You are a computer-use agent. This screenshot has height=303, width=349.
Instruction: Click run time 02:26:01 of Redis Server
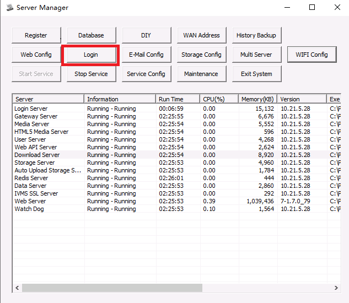click(171, 178)
